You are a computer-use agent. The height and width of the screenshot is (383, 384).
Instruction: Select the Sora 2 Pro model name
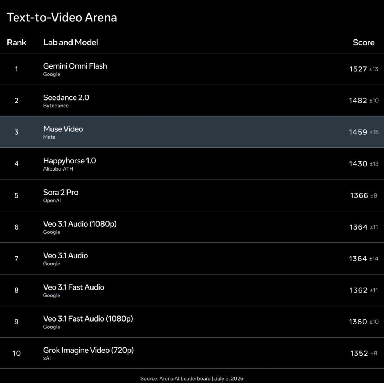point(61,192)
